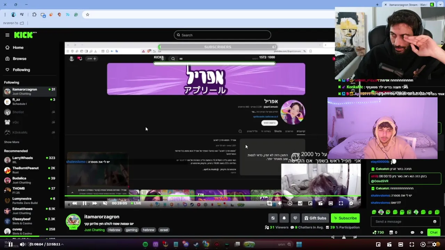Open Budalica recommended channel
445x250 pixels.
[x=30, y=180]
